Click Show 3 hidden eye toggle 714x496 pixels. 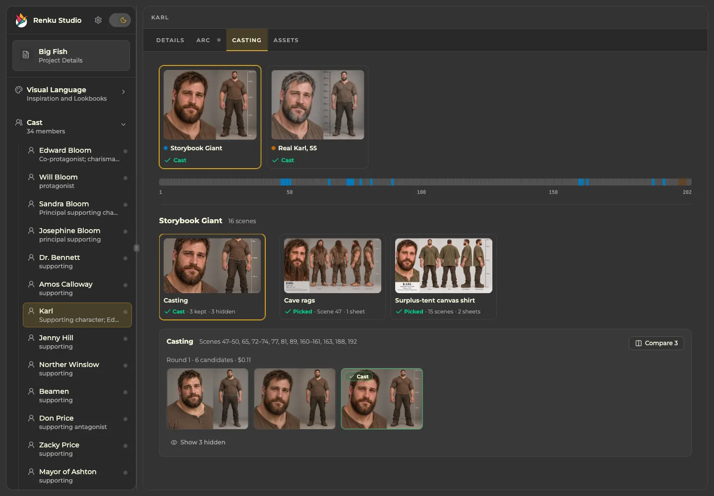pos(198,442)
